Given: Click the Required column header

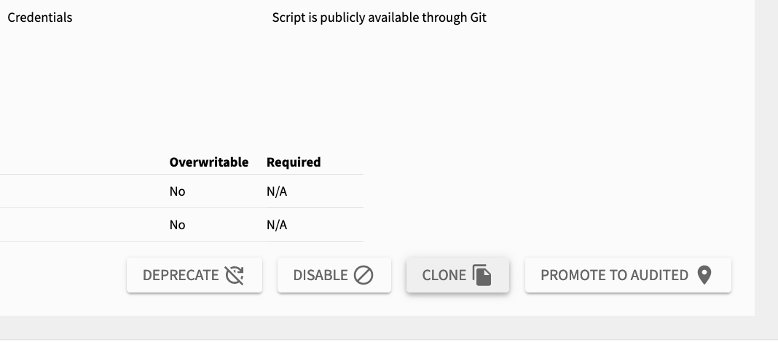Looking at the screenshot, I should pyautogui.click(x=294, y=162).
